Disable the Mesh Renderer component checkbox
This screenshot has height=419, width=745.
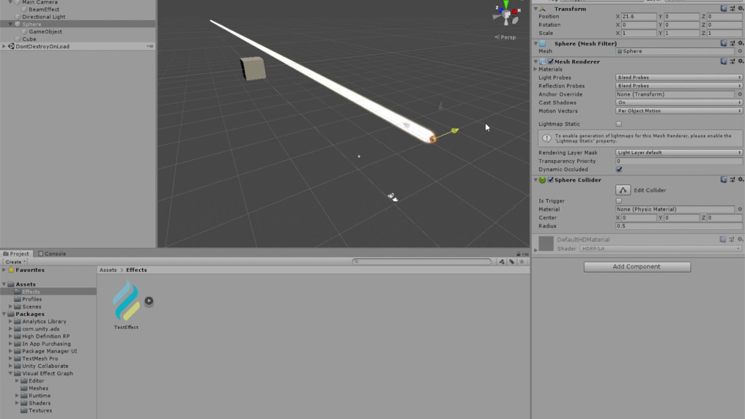click(x=551, y=61)
